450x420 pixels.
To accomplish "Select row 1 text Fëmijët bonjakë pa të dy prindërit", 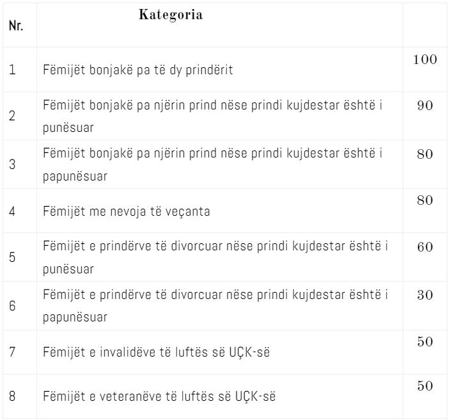I will coord(138,70).
